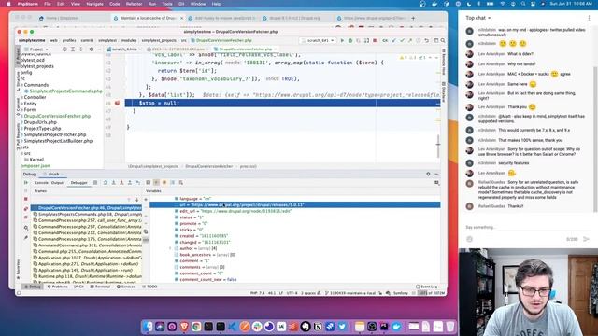The image size is (598, 336).
Task: Toggle breakpoint on line 46
Action: point(117,103)
